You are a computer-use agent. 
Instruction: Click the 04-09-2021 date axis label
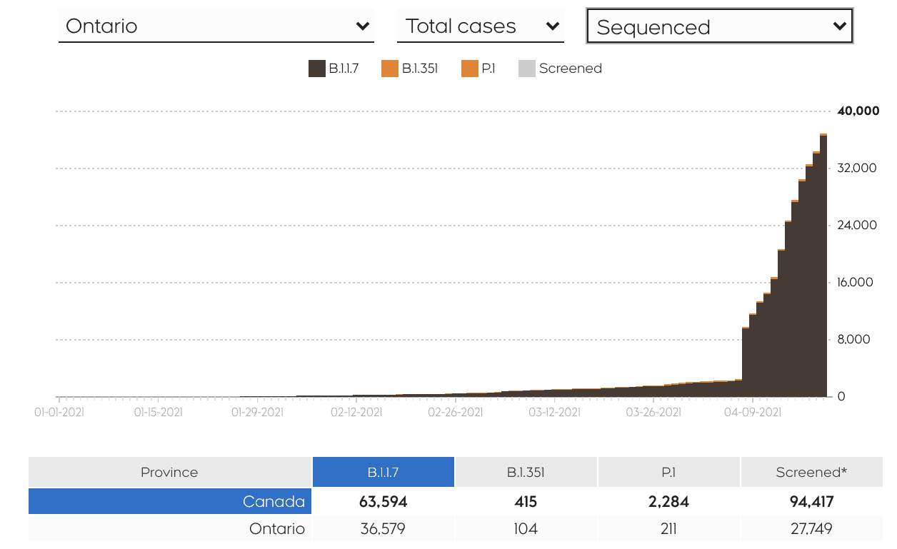[x=751, y=413]
